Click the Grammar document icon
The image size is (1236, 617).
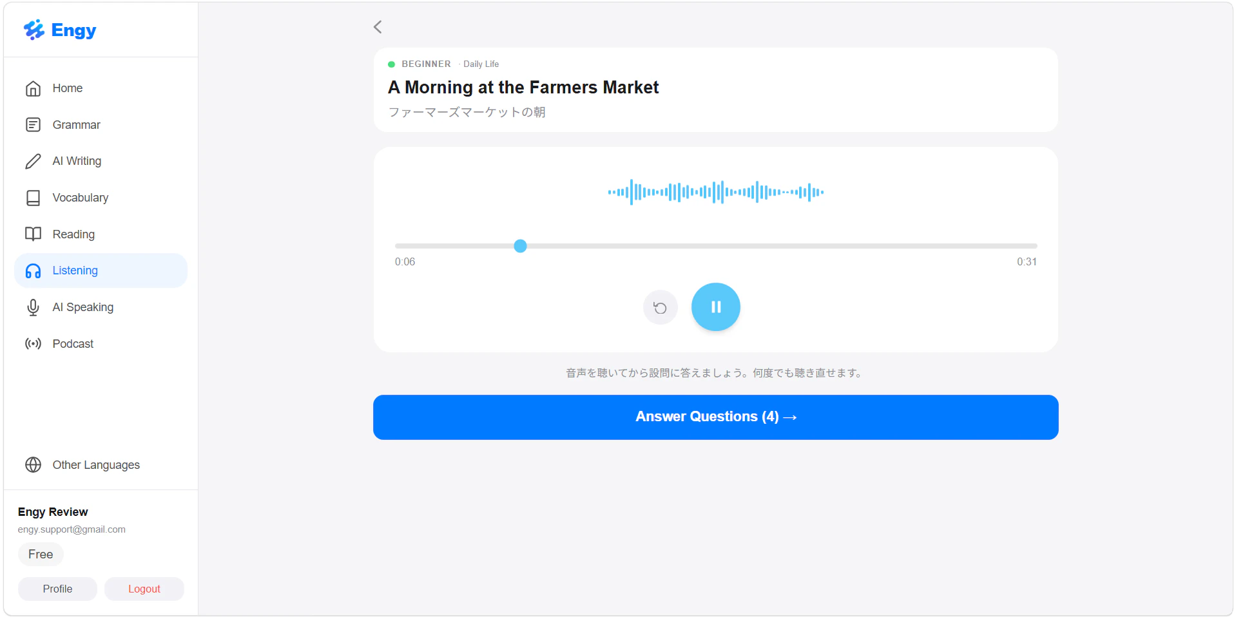(x=33, y=125)
